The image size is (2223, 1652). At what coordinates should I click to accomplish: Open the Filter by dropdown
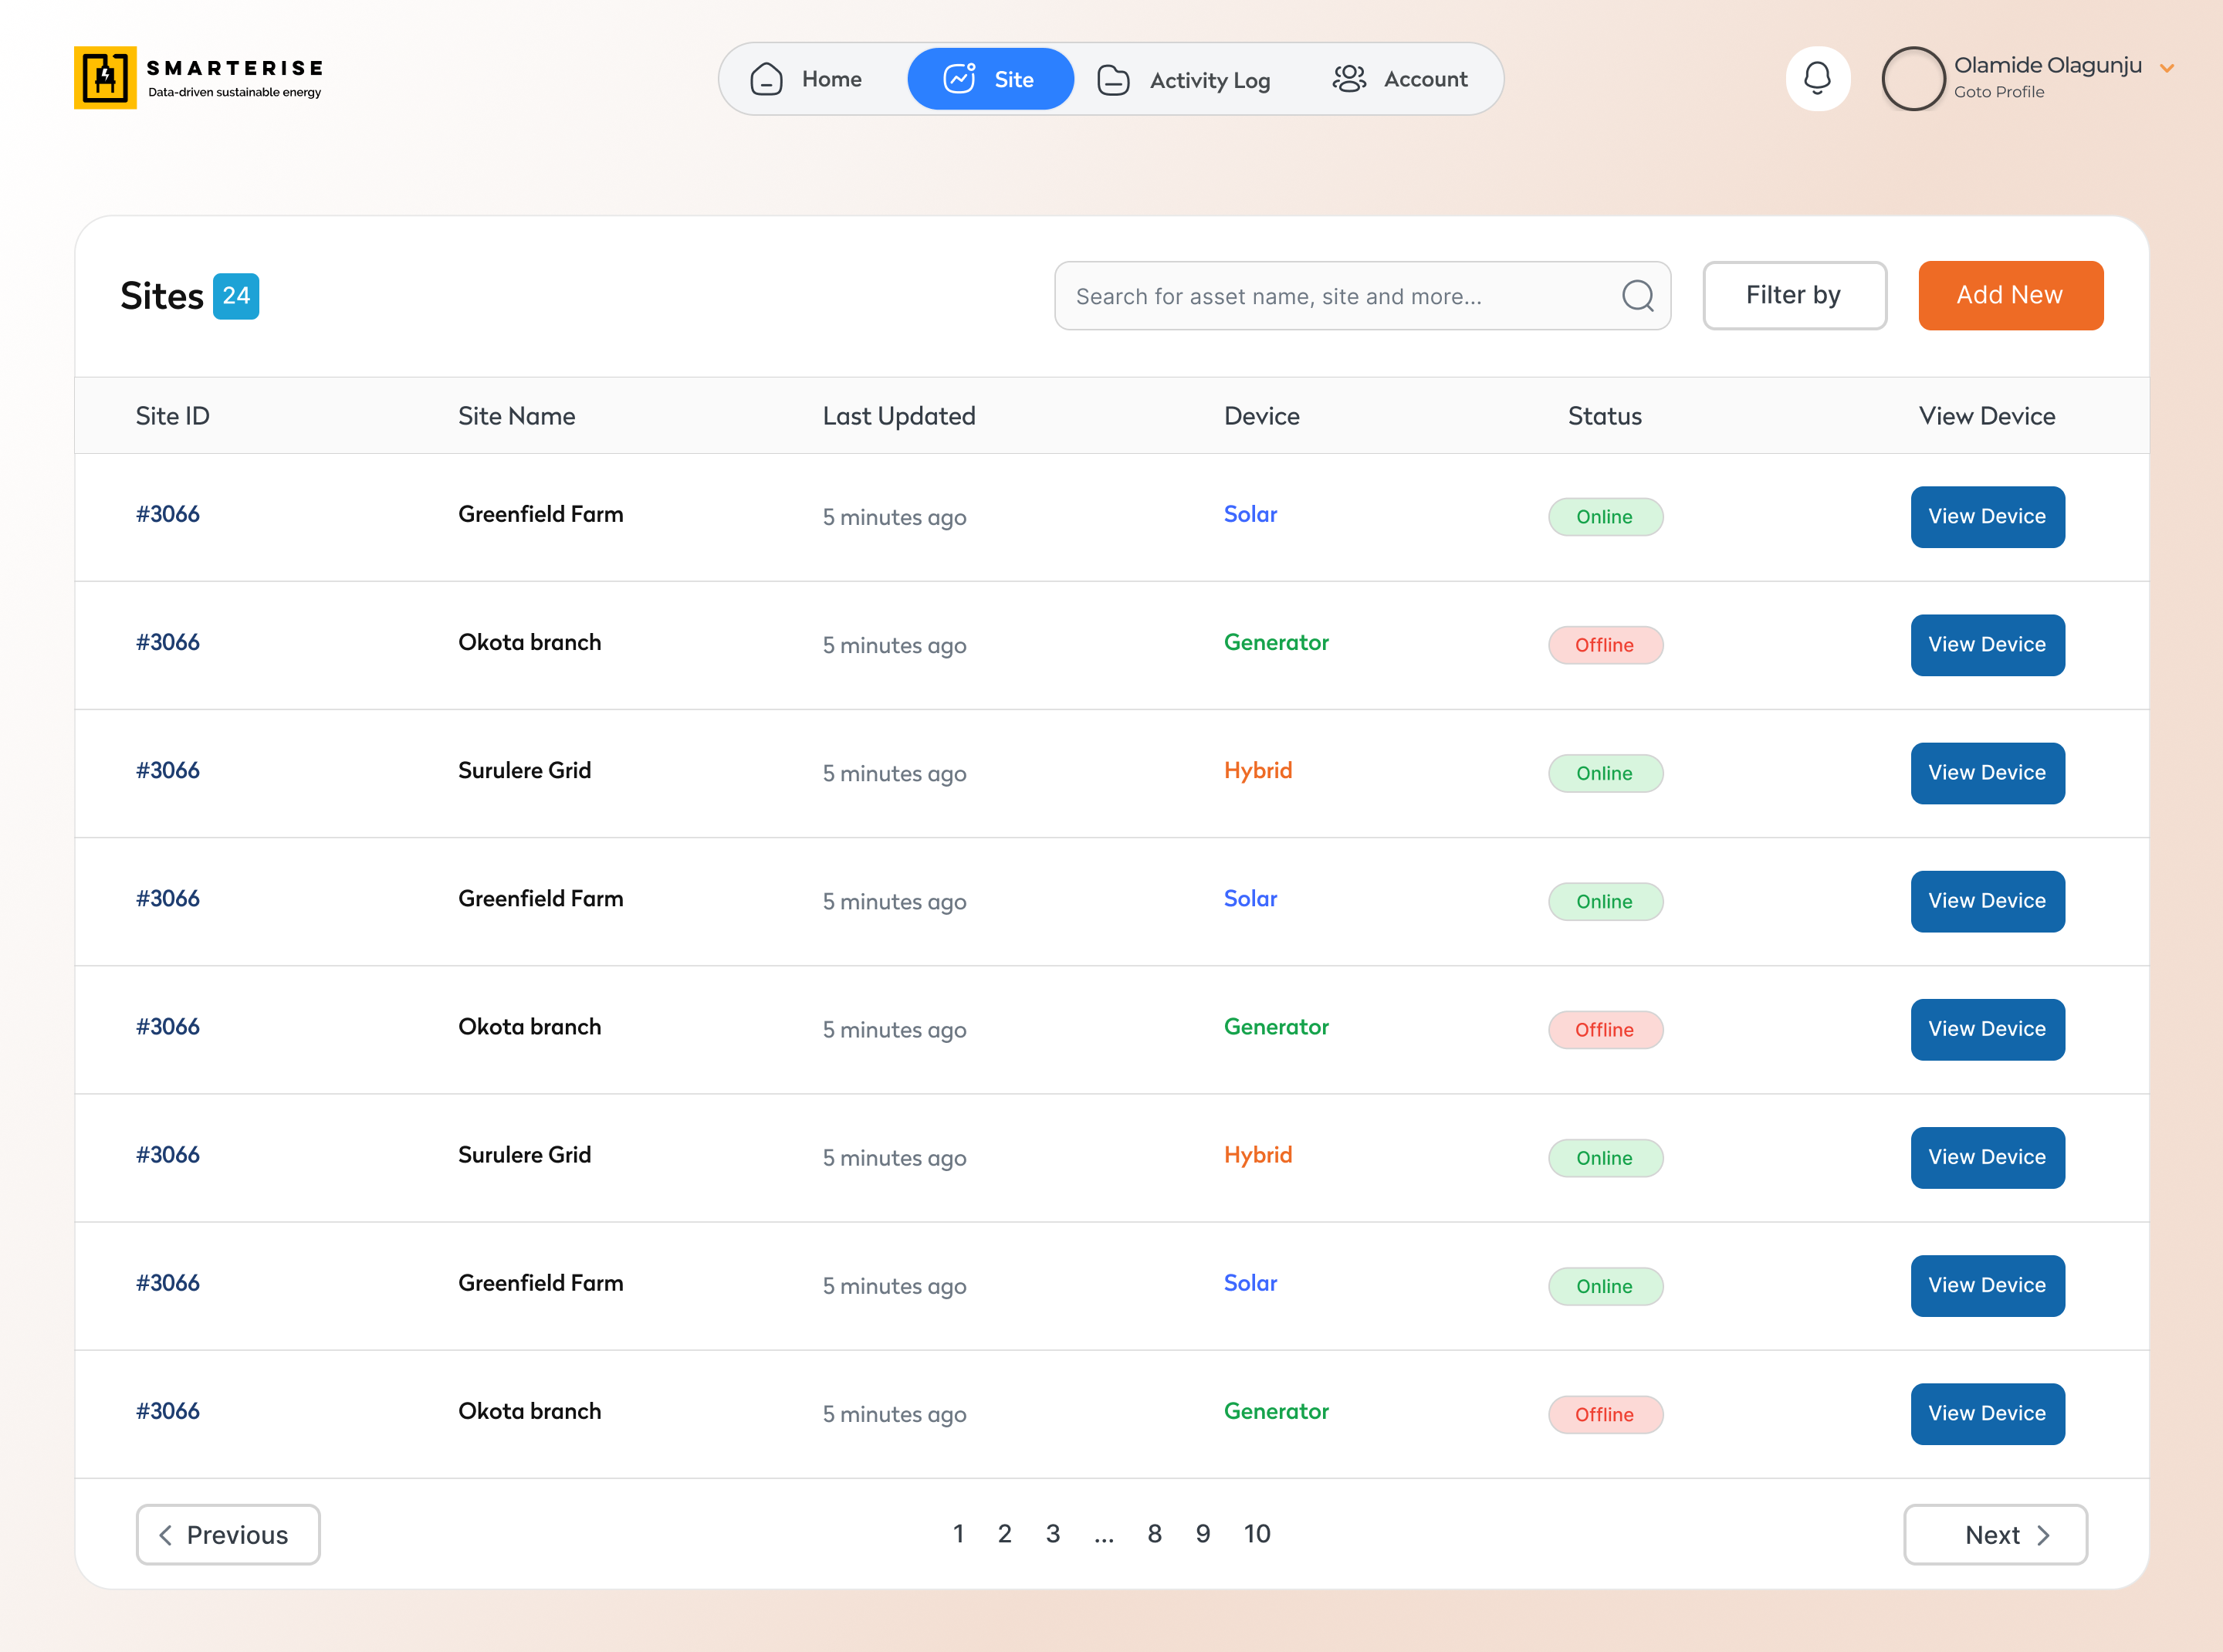[1794, 295]
